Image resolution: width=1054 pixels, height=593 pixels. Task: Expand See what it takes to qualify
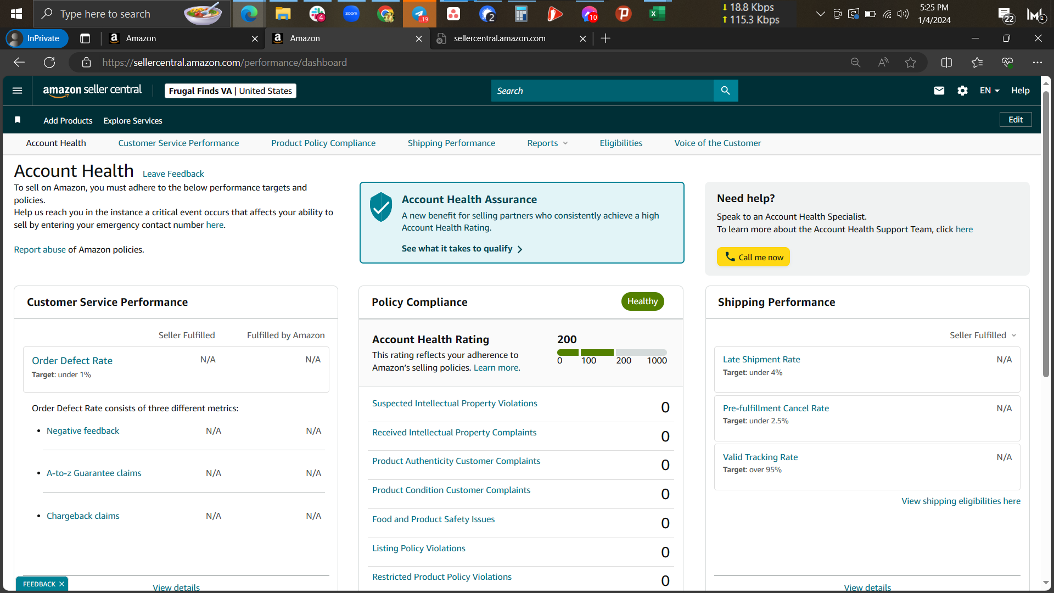[x=462, y=249]
